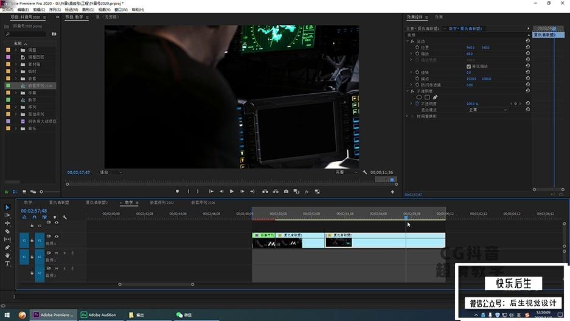Select the Track Select Forward tool
Viewport: 570px width, 321px height.
click(7, 215)
